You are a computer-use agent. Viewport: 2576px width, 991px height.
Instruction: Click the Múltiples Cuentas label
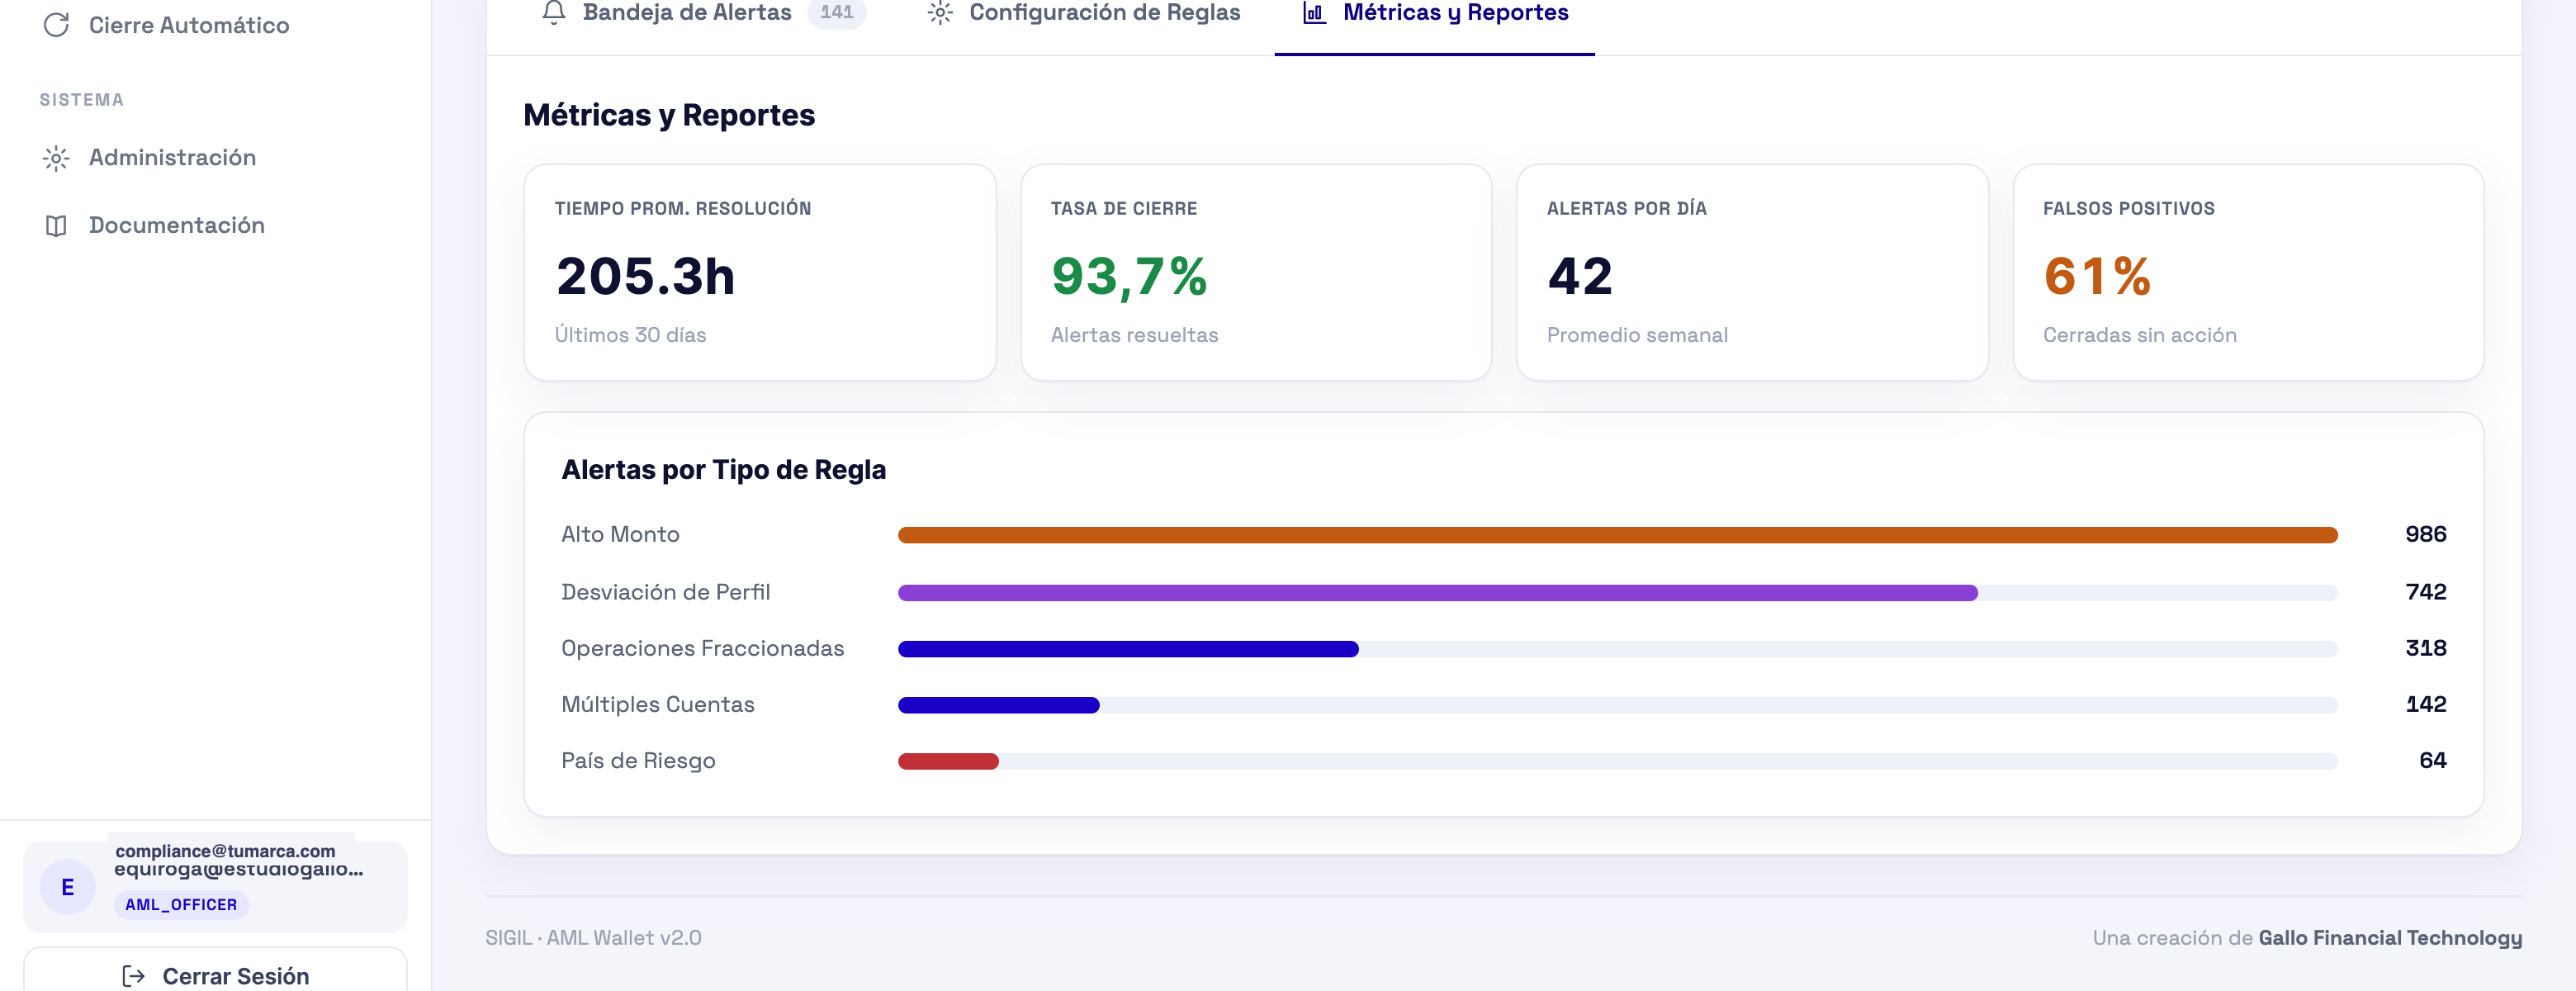657,705
